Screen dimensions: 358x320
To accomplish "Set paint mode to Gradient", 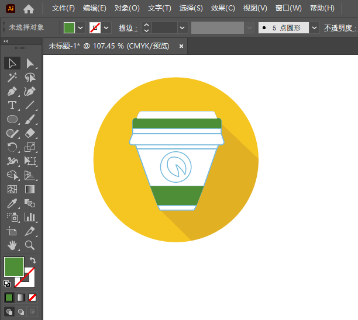I will pyautogui.click(x=21, y=297).
